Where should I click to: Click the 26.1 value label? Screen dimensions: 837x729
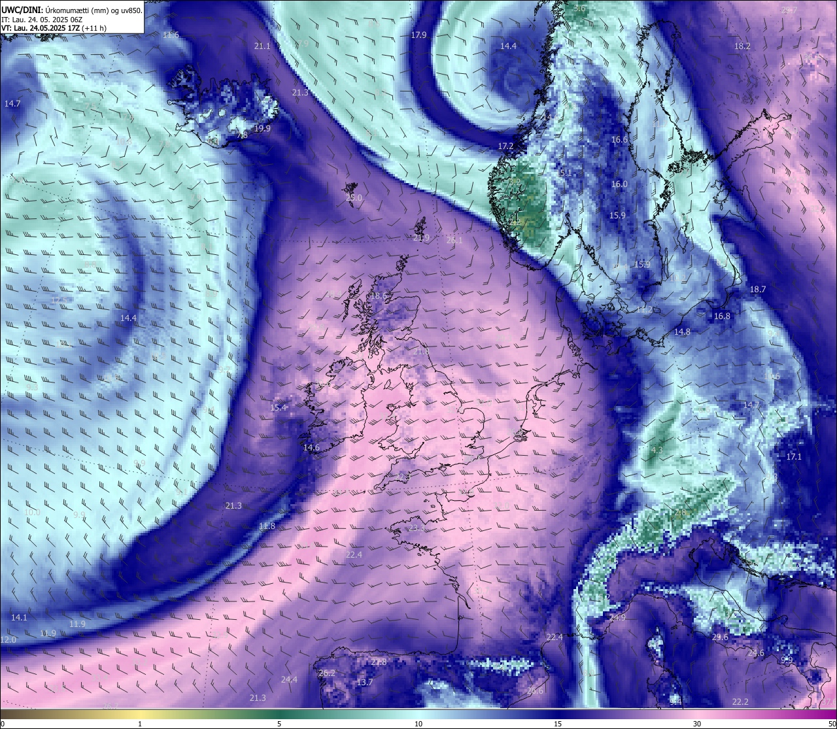click(454, 240)
